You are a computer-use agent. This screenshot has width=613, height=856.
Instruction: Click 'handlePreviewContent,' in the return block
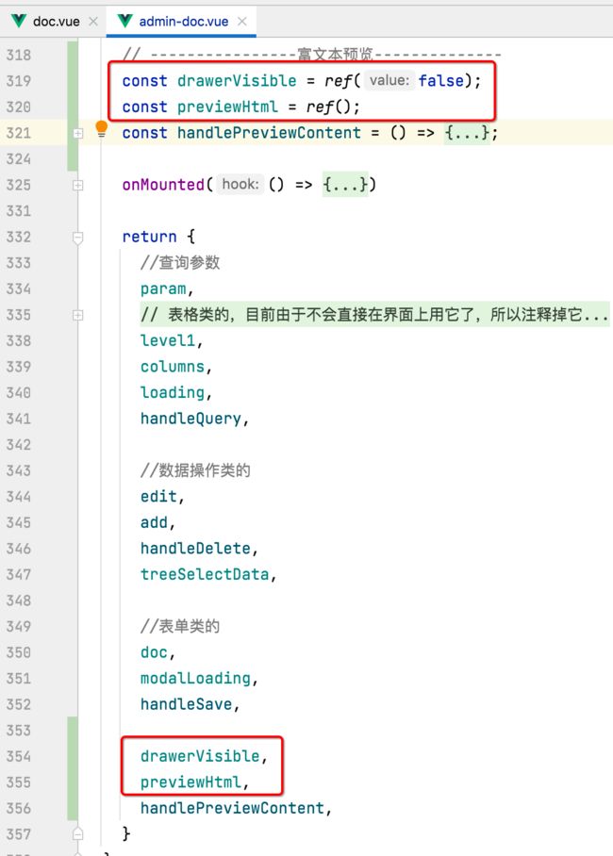236,808
